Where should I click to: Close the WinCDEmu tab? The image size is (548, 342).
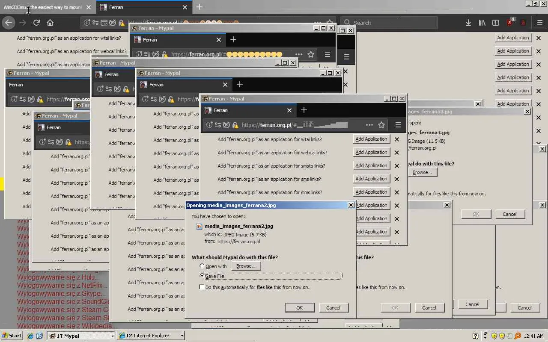(89, 7)
